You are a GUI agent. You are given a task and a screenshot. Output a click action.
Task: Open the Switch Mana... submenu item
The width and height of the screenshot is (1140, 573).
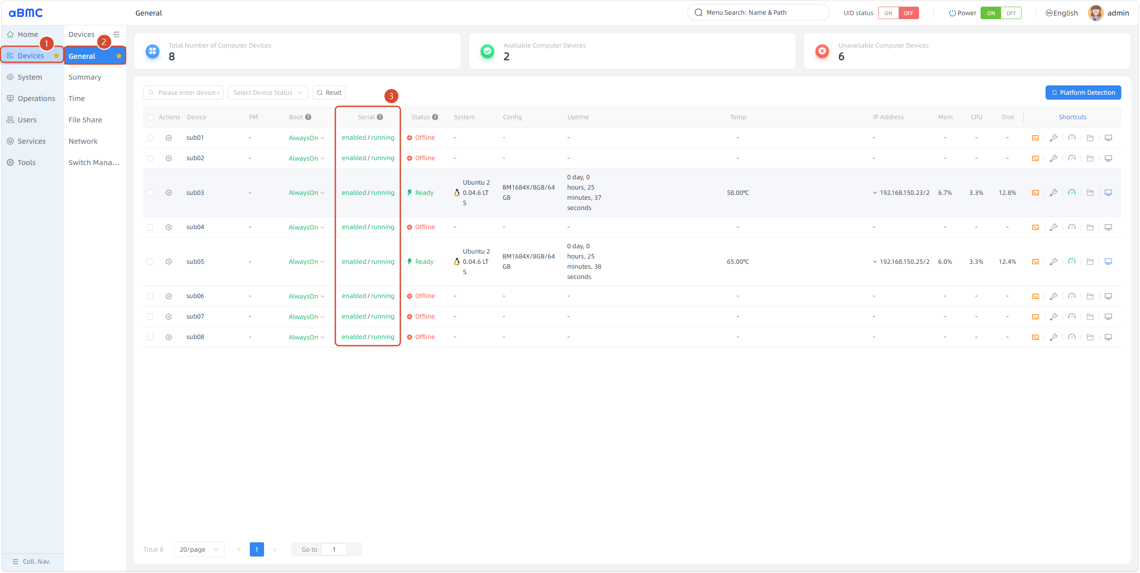[x=95, y=162]
